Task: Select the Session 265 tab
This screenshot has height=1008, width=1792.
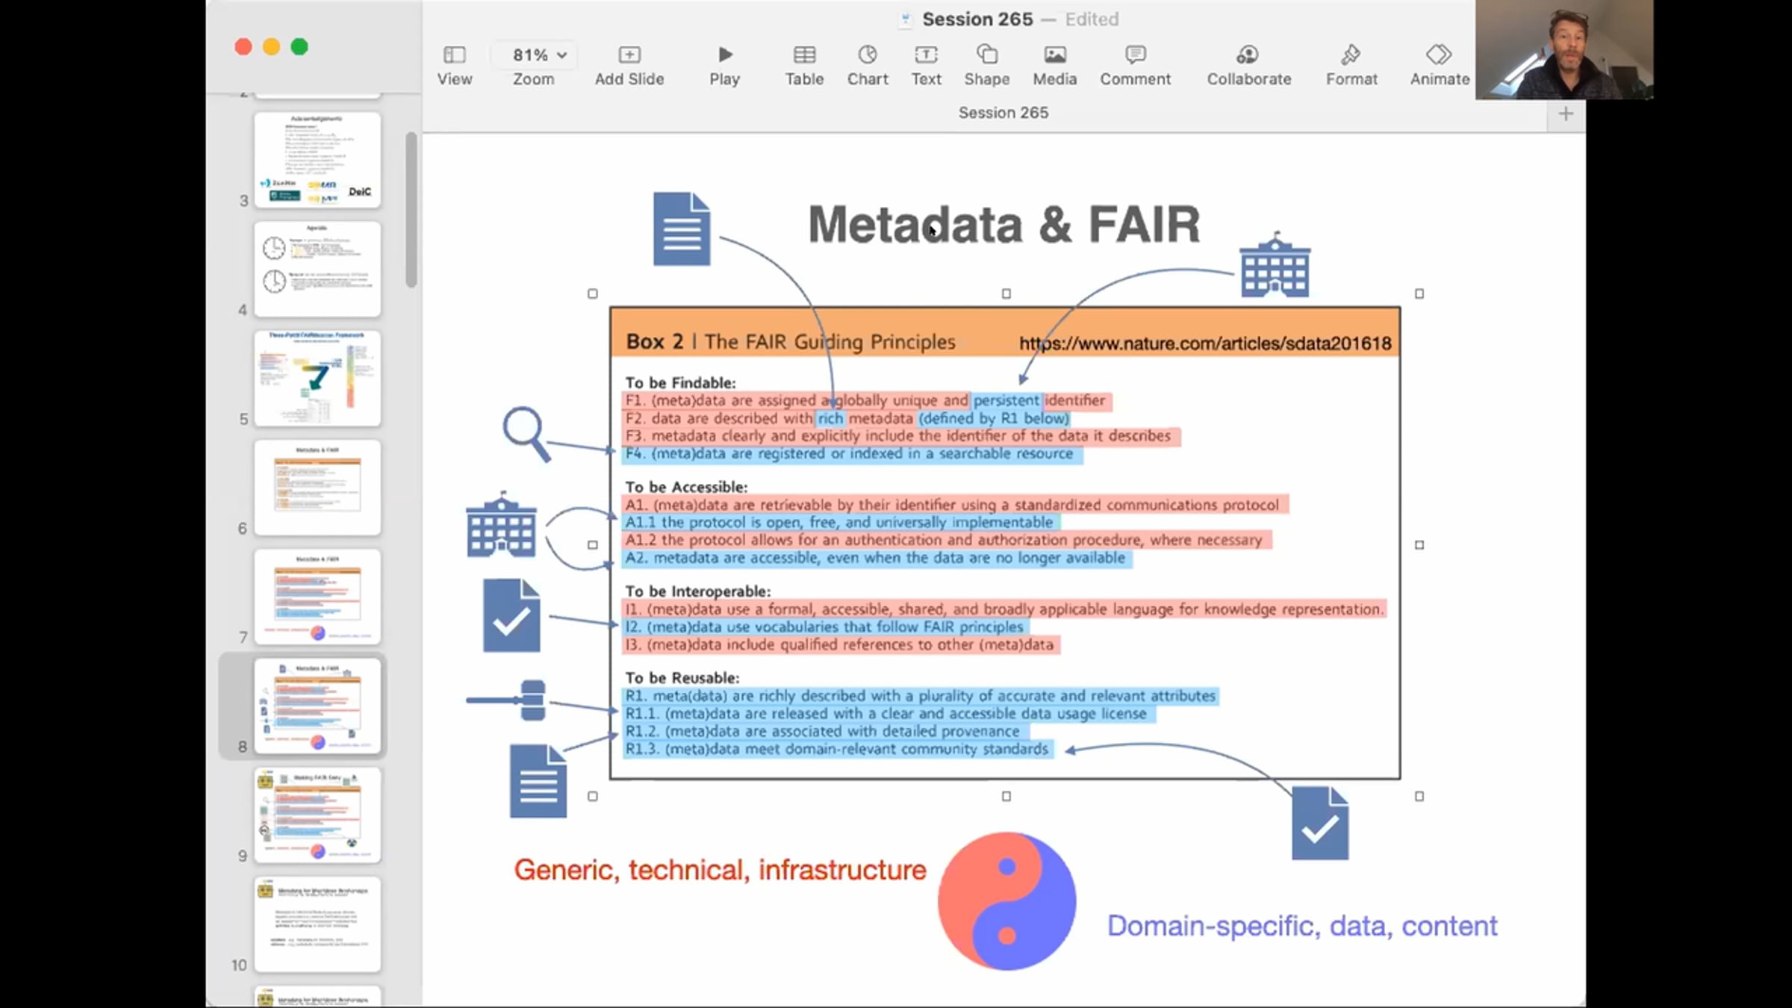Action: click(x=1003, y=113)
